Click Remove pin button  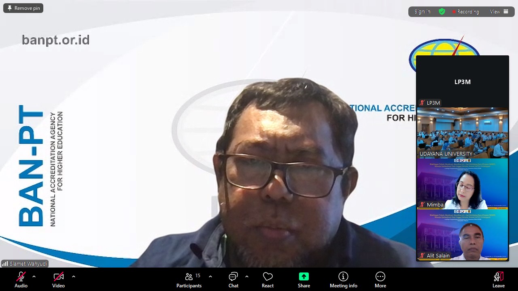tap(23, 8)
